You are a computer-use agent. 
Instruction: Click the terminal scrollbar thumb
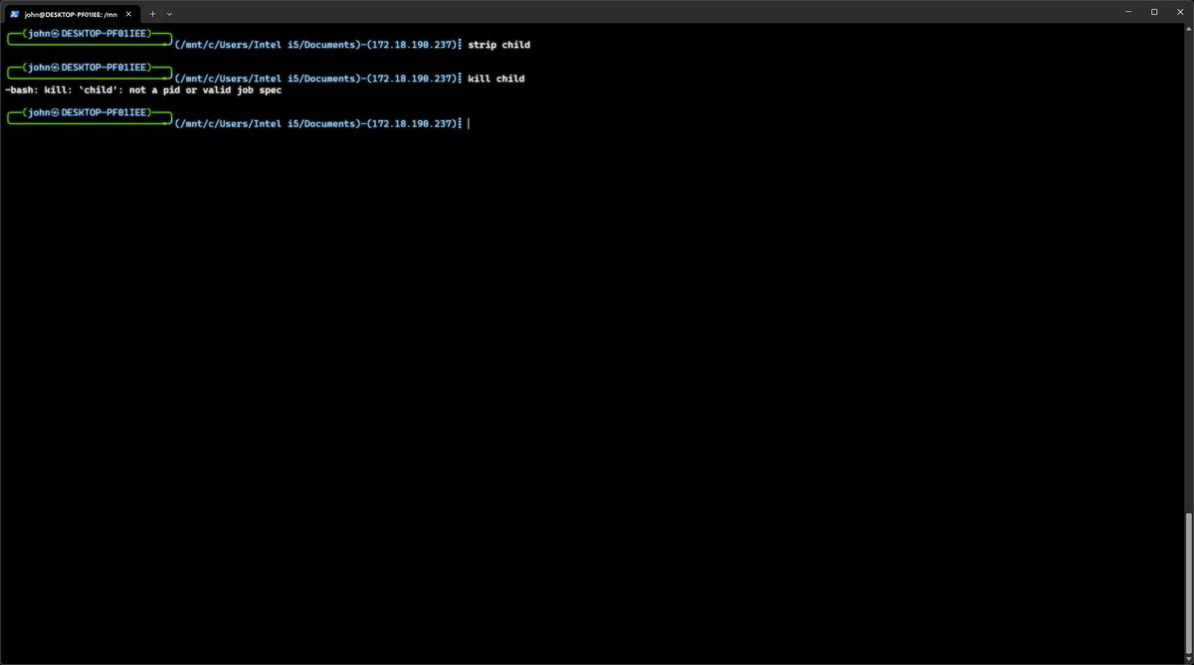1188,582
